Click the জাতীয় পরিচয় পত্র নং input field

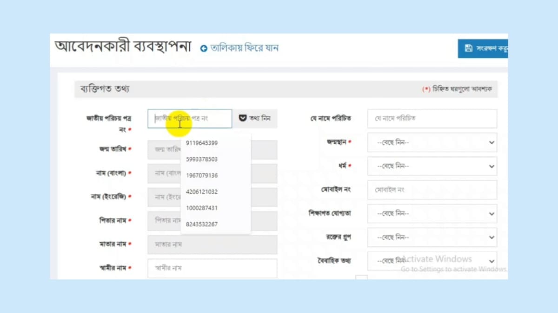pyautogui.click(x=189, y=118)
